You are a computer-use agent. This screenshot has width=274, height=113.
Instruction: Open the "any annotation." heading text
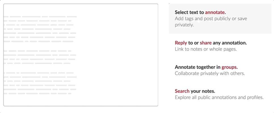click(x=230, y=43)
